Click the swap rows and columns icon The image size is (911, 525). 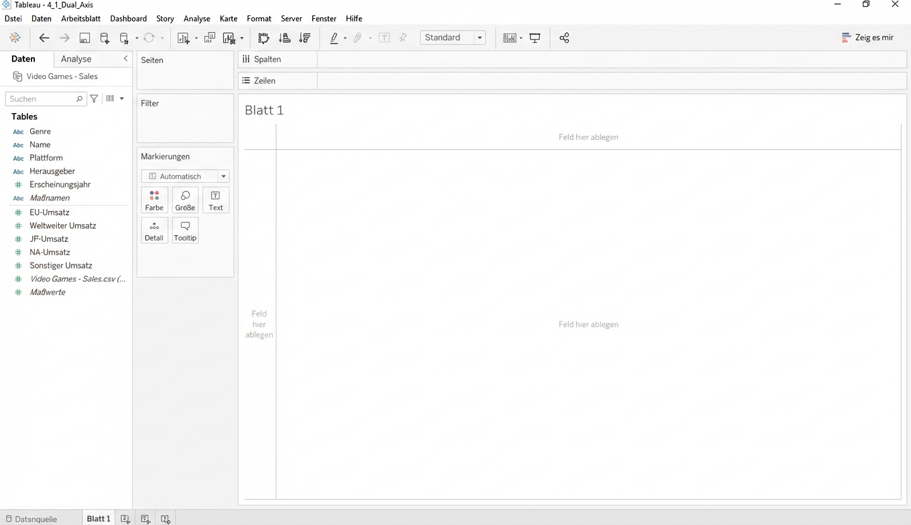pos(263,38)
